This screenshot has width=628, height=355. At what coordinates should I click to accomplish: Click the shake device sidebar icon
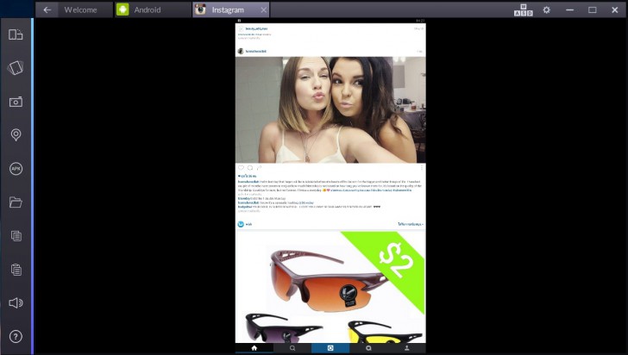pos(16,67)
